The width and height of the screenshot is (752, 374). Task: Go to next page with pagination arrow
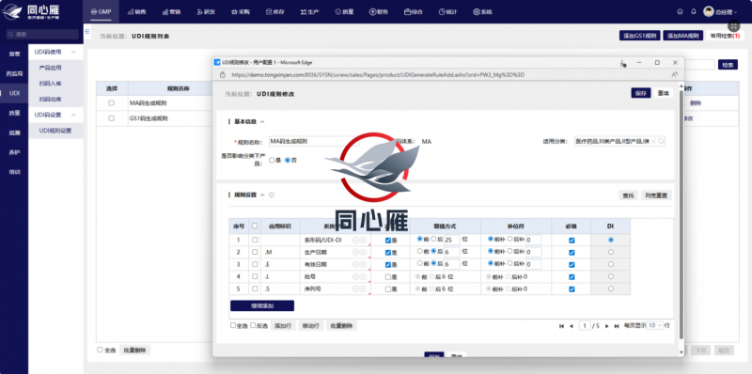(x=606, y=326)
